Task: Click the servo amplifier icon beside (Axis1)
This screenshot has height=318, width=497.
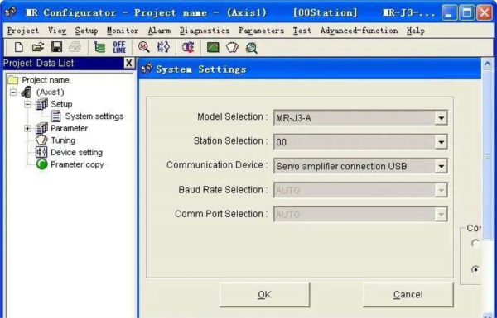Action: pyautogui.click(x=27, y=92)
